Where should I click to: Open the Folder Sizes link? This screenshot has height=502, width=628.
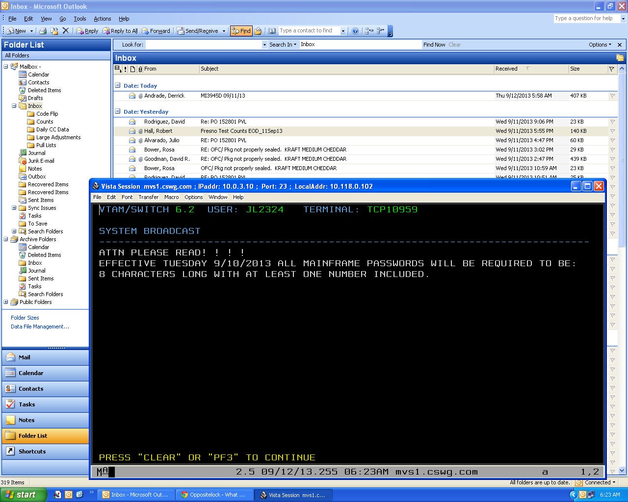[x=25, y=318]
